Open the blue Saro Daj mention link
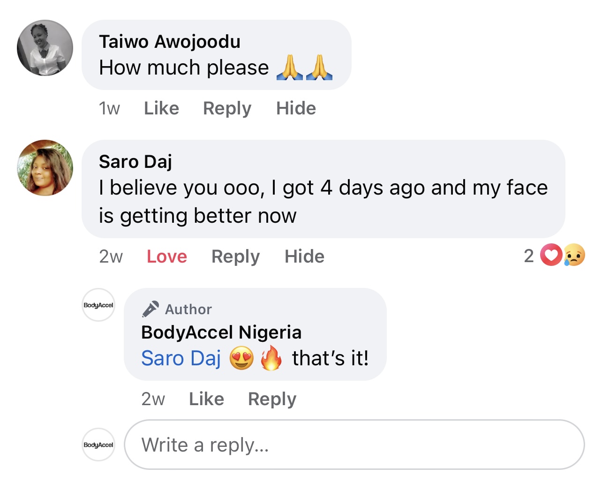Screen dimensions: 602x483 (181, 358)
